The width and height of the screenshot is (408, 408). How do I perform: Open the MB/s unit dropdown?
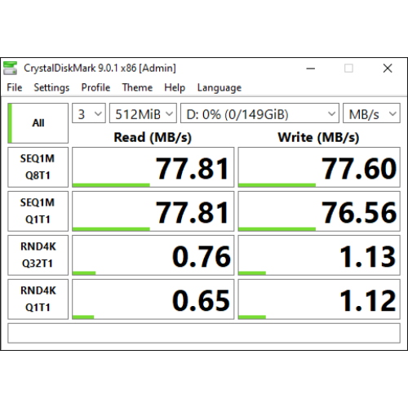coord(371,113)
